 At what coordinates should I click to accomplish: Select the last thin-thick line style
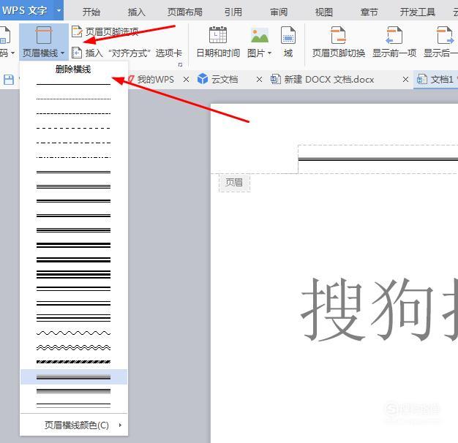(73, 406)
